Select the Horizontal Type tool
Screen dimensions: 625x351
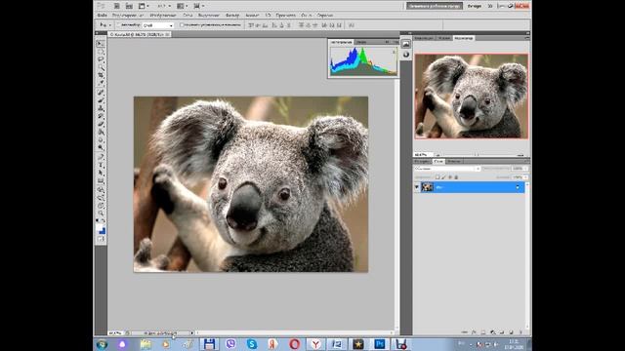click(101, 165)
